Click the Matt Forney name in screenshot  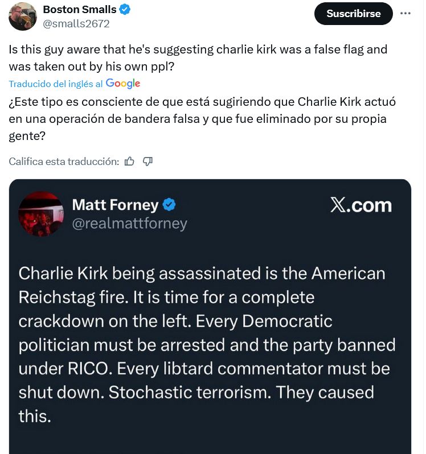click(x=116, y=205)
